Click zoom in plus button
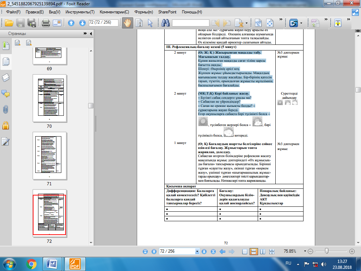 [x=352, y=251]
